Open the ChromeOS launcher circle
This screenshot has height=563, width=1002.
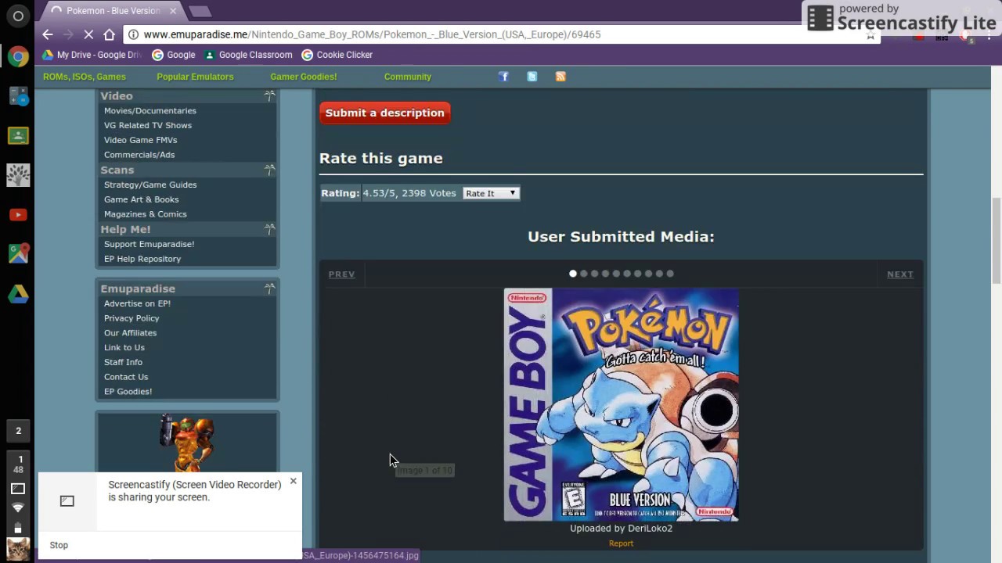18,16
